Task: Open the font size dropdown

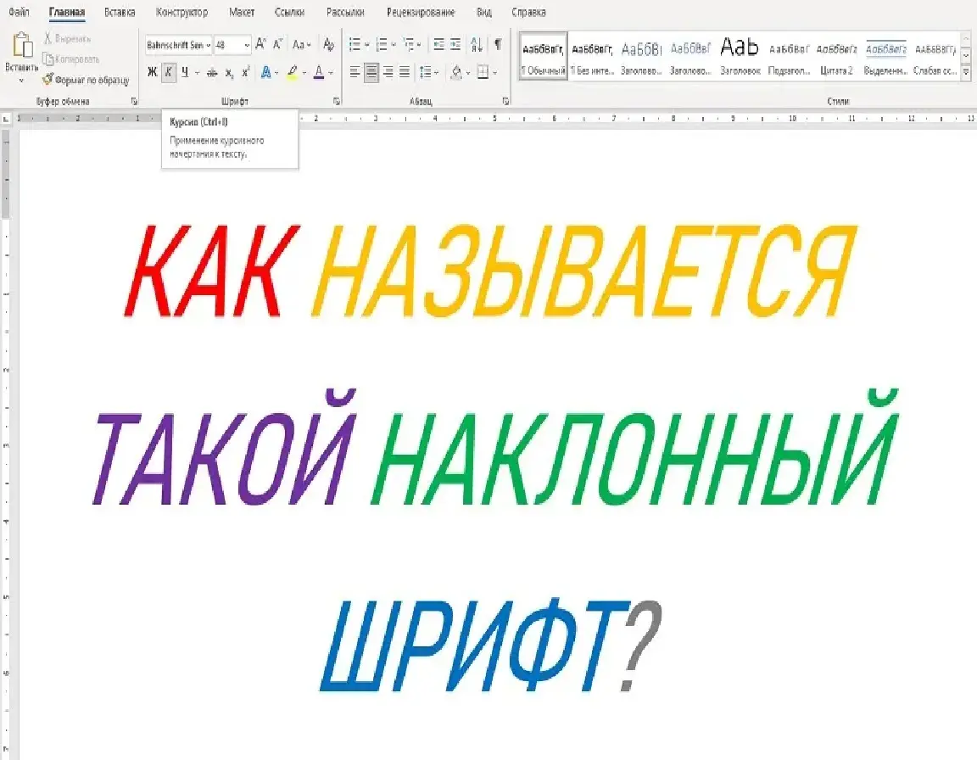Action: [248, 44]
